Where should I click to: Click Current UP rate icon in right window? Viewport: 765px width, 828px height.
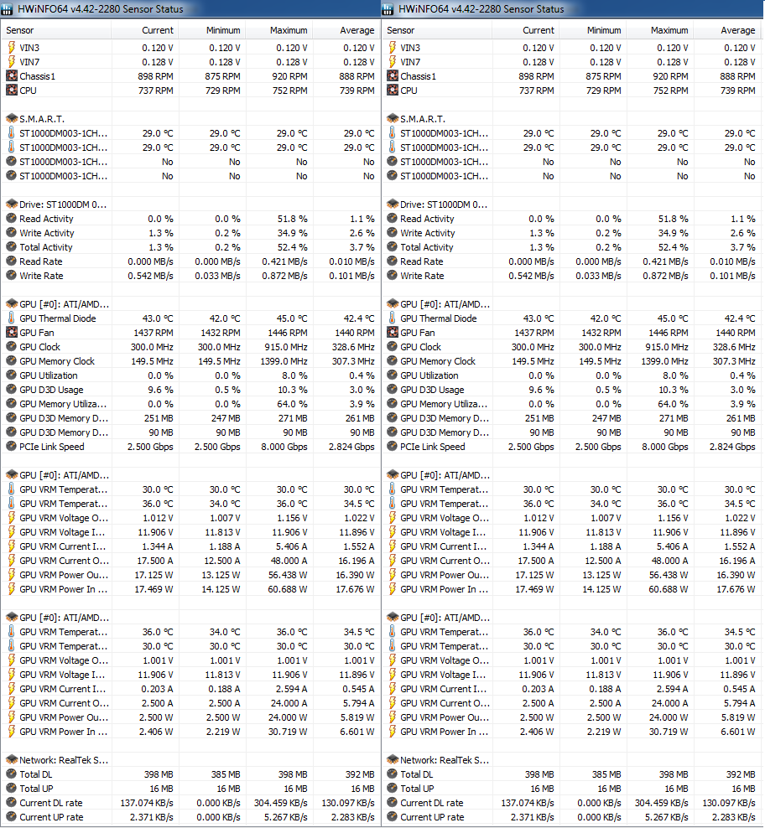[x=393, y=817]
